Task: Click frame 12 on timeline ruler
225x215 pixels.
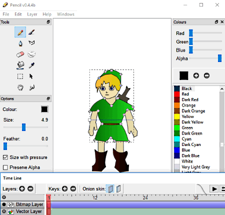Action: click(95, 197)
